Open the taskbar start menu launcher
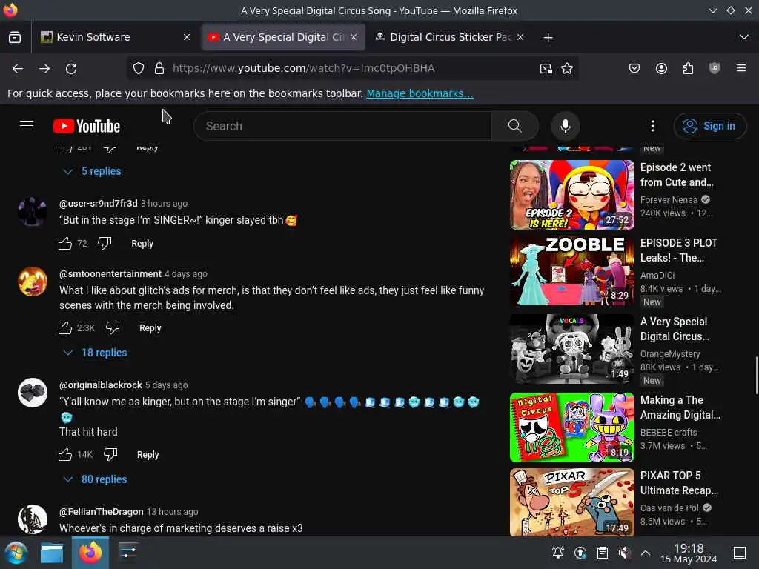The image size is (759, 569). 16,553
